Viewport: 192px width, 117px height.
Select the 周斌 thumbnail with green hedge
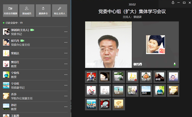[x=119, y=77]
